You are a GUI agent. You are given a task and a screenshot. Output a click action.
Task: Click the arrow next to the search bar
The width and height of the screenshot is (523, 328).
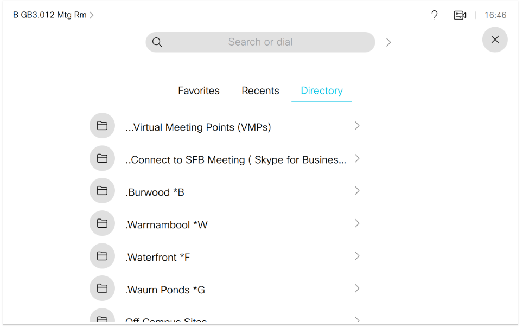pos(388,42)
